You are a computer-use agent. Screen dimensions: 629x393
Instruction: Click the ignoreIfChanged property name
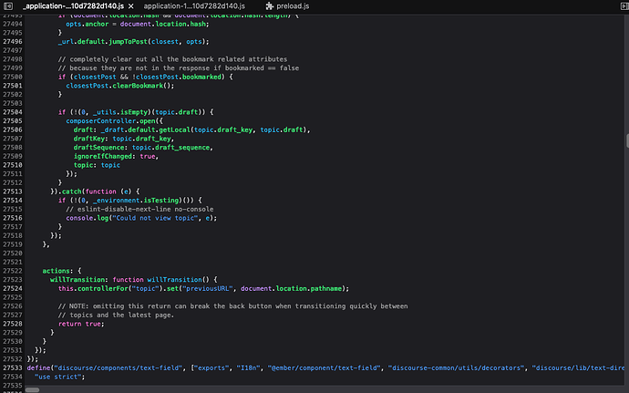click(x=103, y=156)
